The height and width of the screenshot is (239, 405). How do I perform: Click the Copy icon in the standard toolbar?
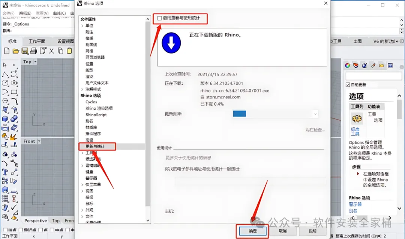[x=60, y=51]
